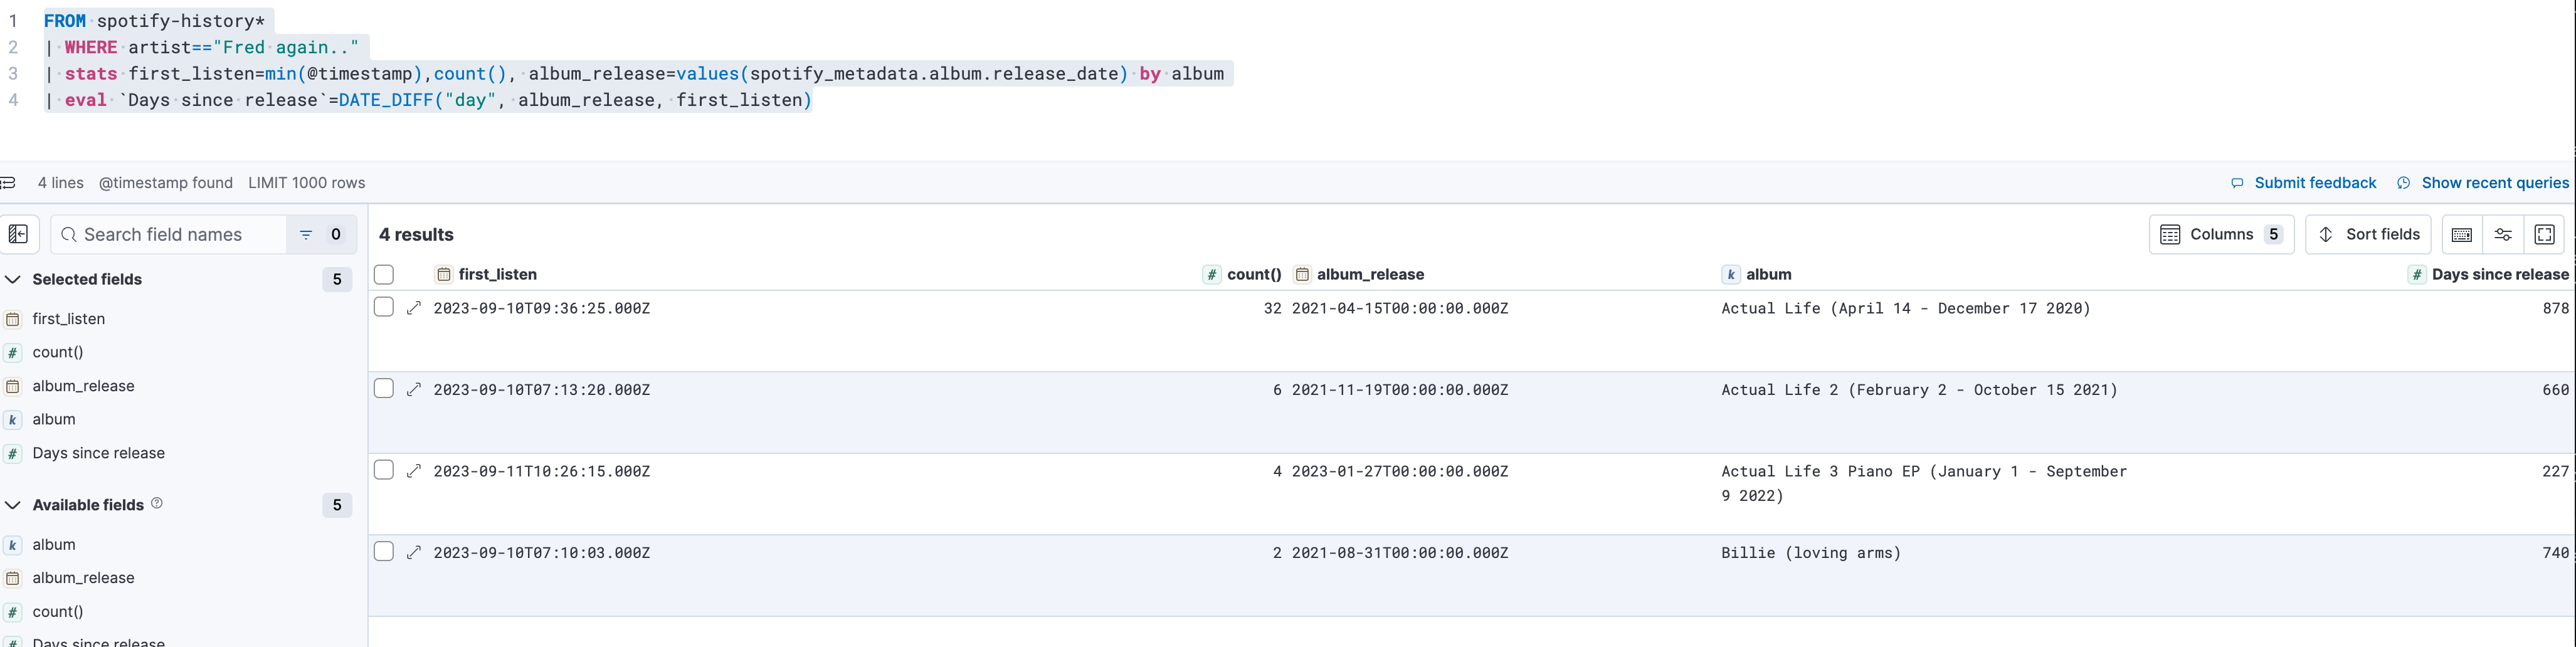Select all rows with the header checkbox

(384, 275)
